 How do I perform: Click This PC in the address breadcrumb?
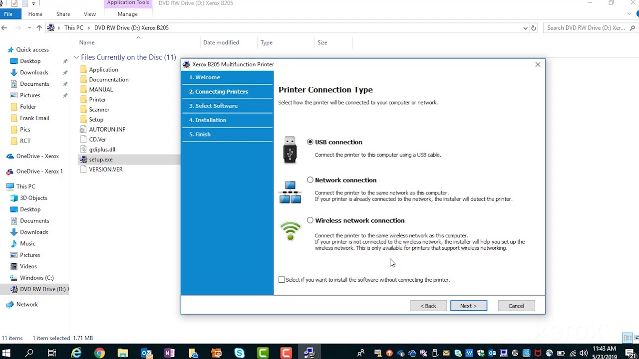[74, 28]
